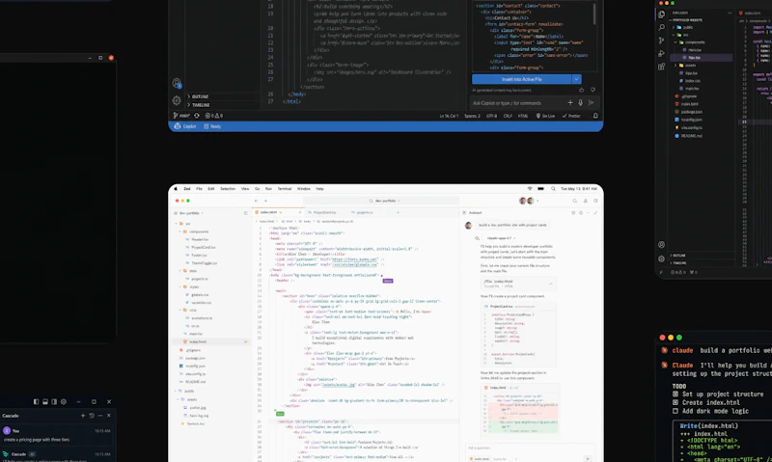Switch to projects.ts tab in Zed

(x=362, y=212)
